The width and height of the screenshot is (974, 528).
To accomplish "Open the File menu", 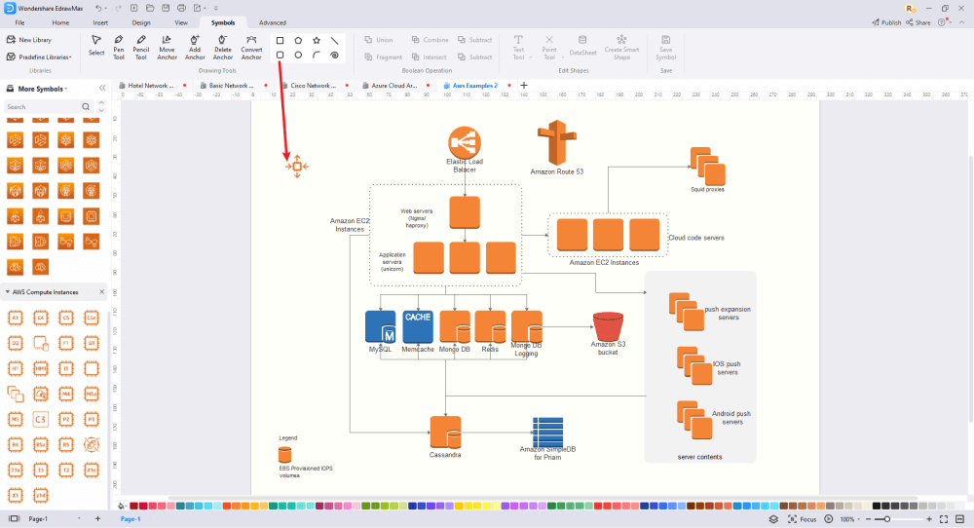I will tap(19, 22).
